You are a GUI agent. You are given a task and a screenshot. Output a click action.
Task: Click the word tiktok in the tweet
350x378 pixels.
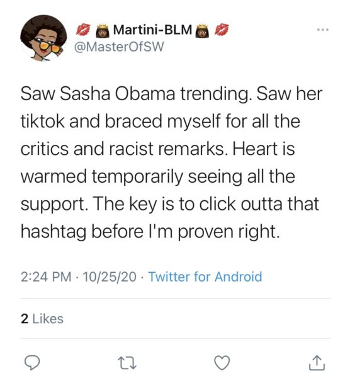(42, 121)
